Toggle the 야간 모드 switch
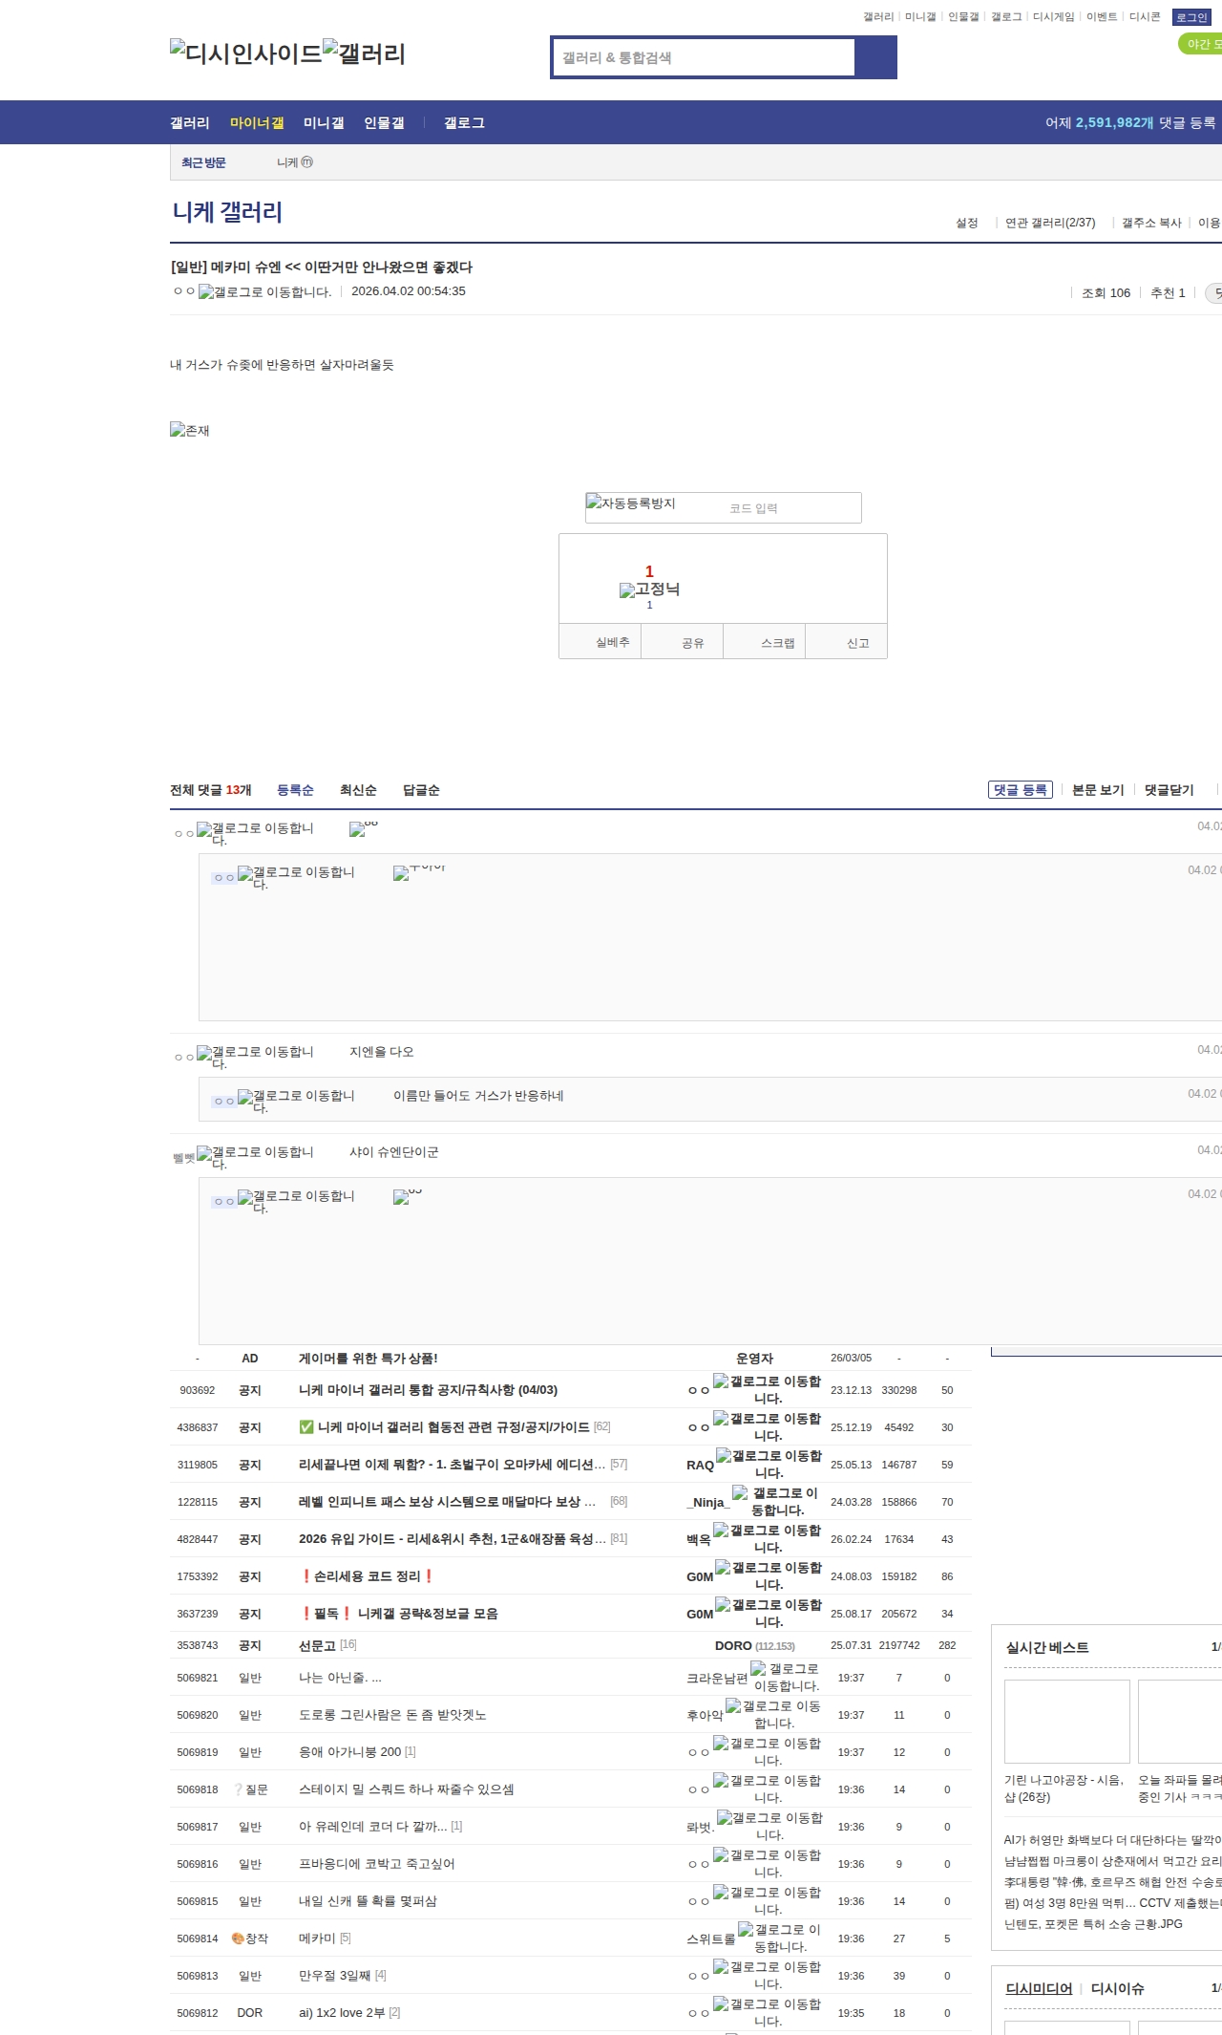 pyautogui.click(x=1200, y=44)
